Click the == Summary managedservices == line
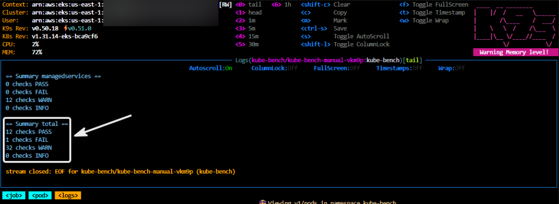 (53, 76)
